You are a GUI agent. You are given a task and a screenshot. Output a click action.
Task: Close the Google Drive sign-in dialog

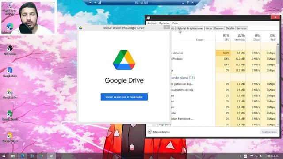coord(166,27)
